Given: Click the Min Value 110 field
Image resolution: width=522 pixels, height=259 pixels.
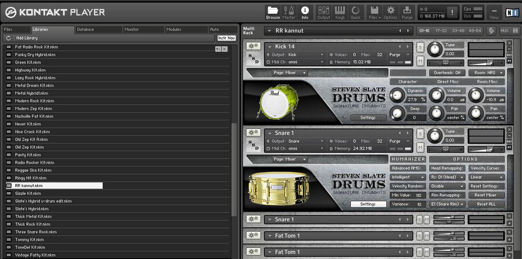Looking at the screenshot, I should 408,195.
